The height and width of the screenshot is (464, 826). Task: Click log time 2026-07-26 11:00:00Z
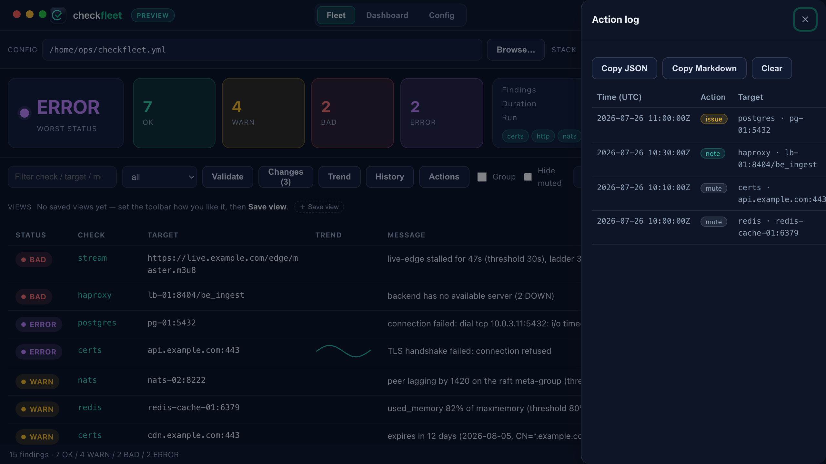click(x=643, y=118)
